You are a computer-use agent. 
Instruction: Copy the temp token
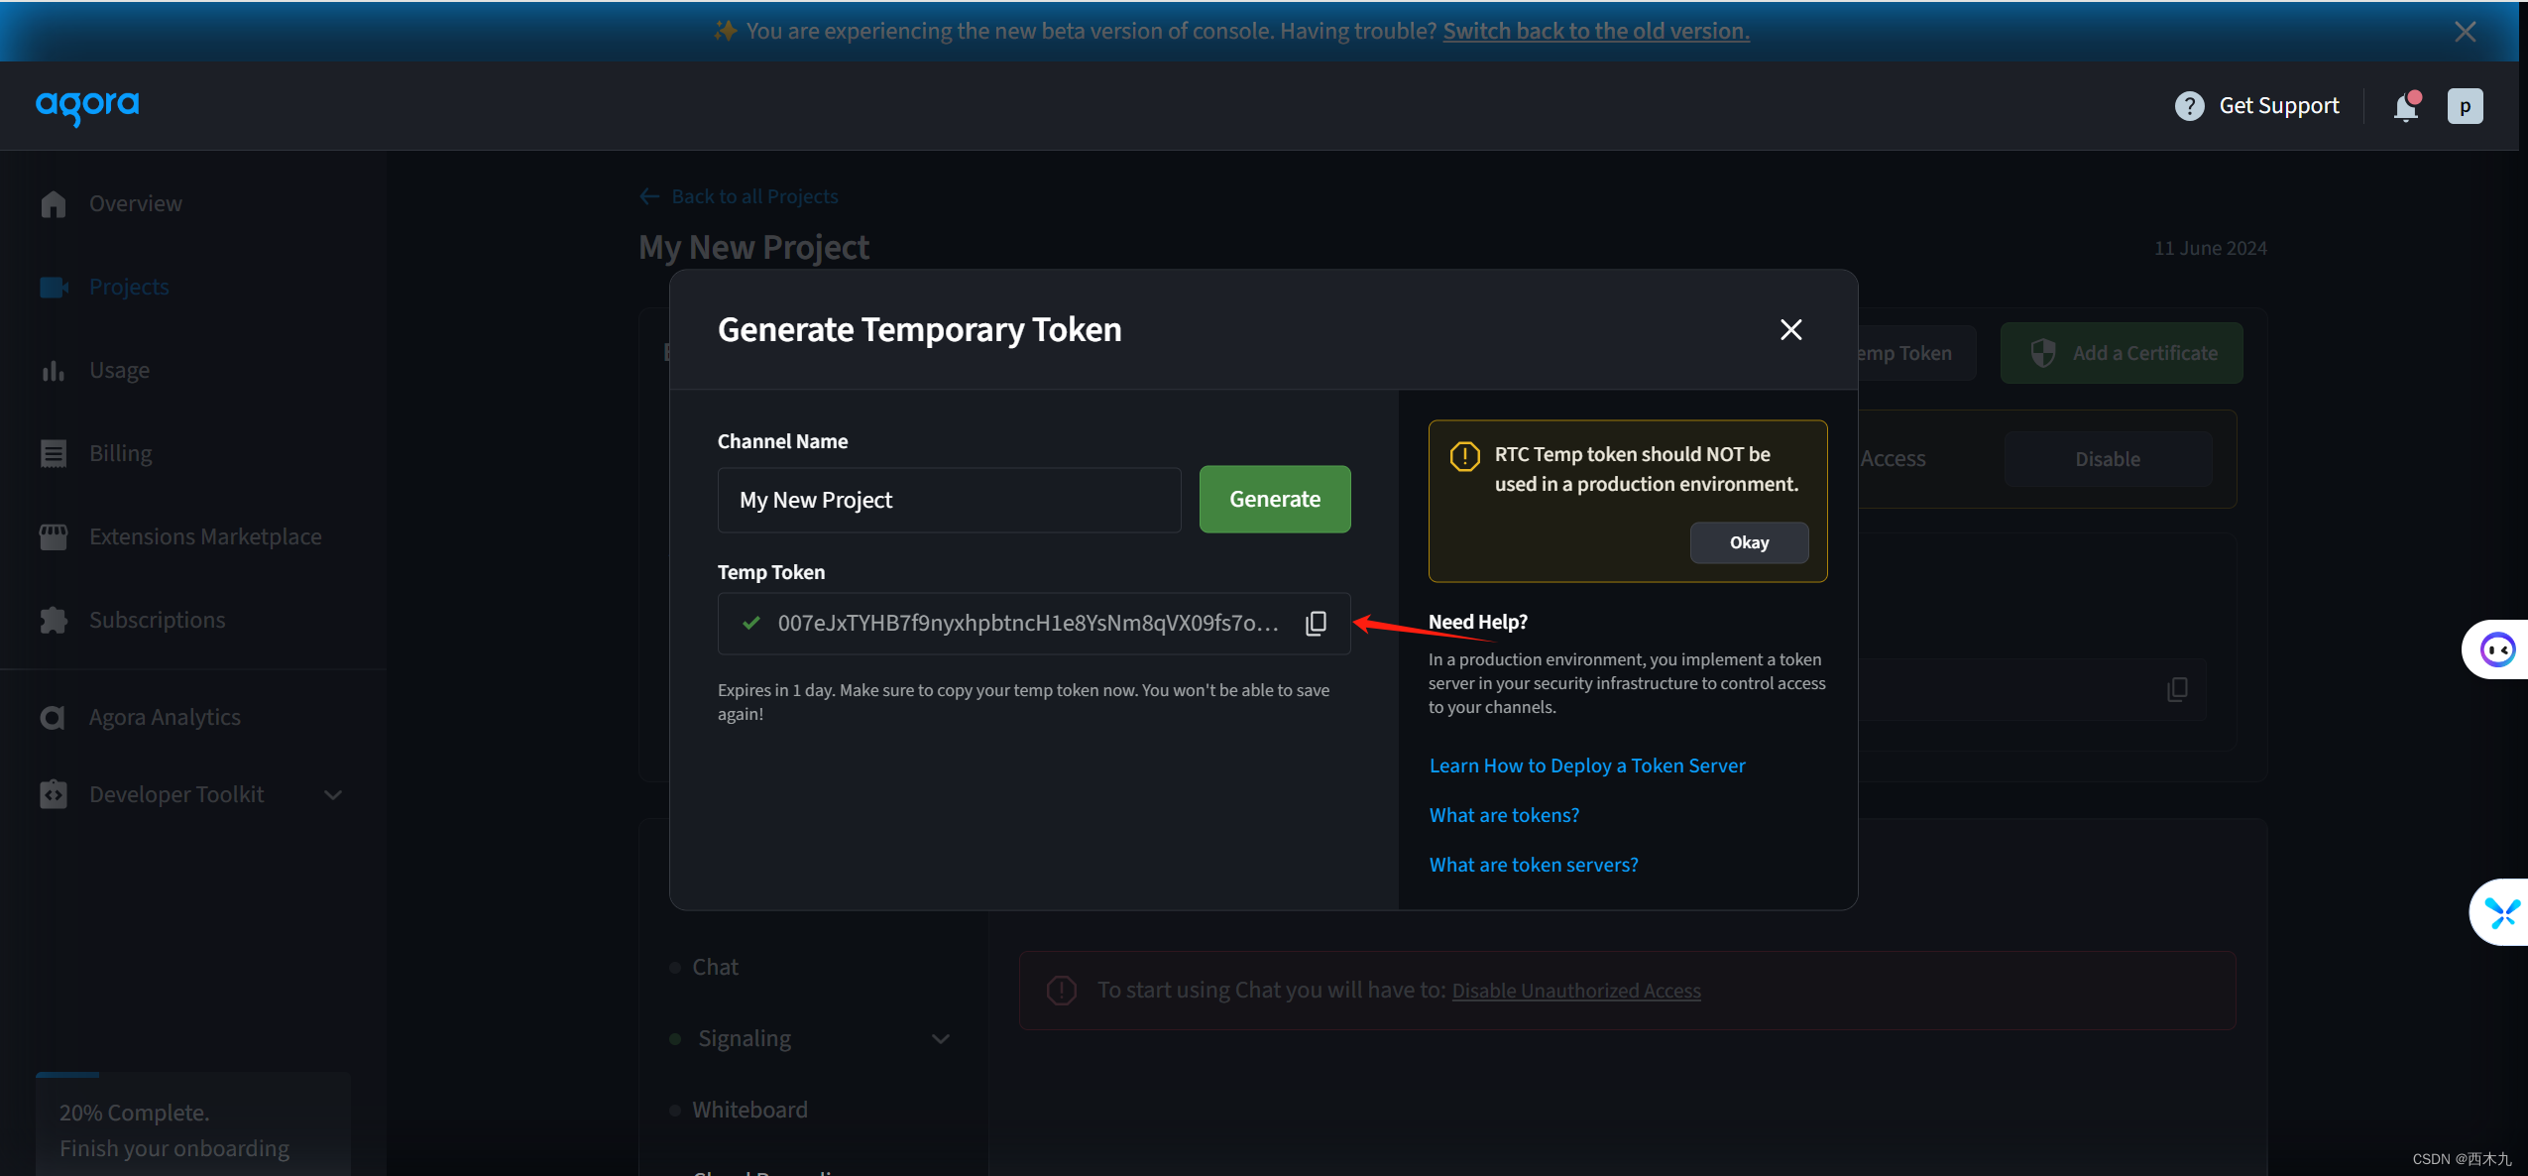(1316, 623)
